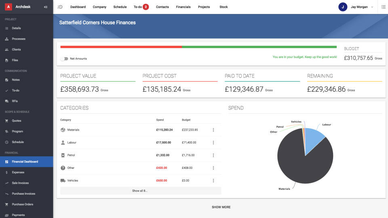Open the Labour row three-dot menu
Viewport: 388px width, 218px height.
click(x=213, y=143)
